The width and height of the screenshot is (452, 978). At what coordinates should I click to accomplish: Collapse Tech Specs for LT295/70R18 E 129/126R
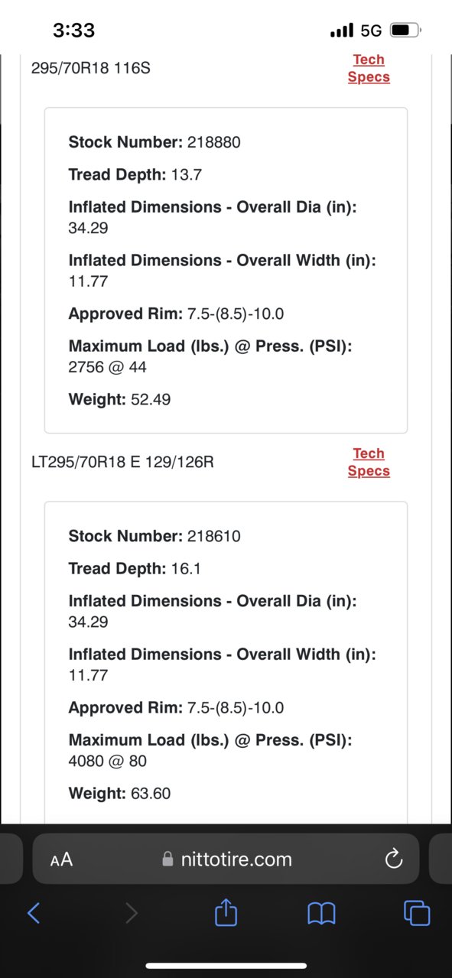click(369, 463)
